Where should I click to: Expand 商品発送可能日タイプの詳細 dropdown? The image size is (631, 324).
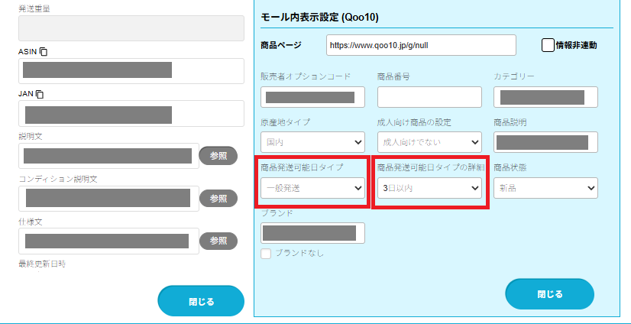(429, 188)
